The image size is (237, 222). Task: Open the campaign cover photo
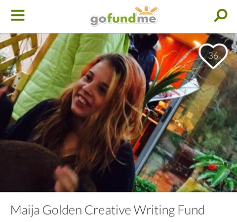pos(118,113)
